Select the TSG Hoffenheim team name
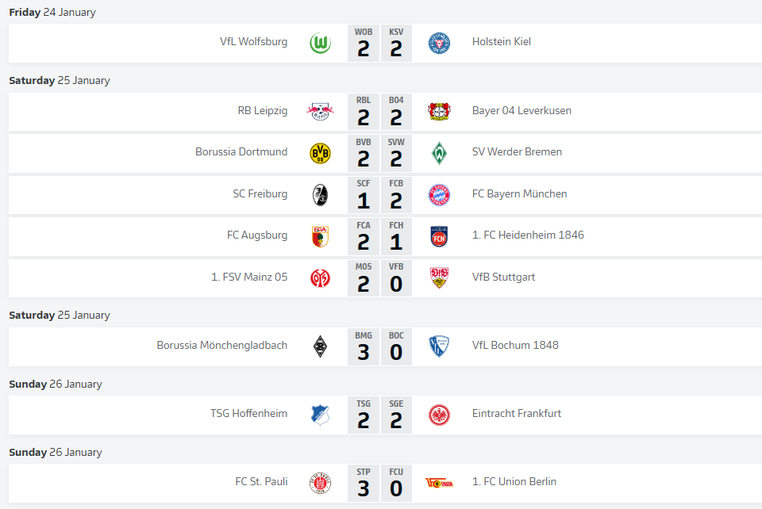 [248, 414]
